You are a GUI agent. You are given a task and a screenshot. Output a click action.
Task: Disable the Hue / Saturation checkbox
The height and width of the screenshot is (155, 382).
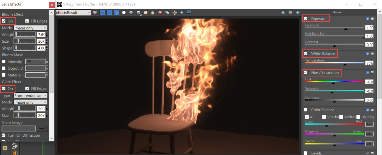(306, 72)
